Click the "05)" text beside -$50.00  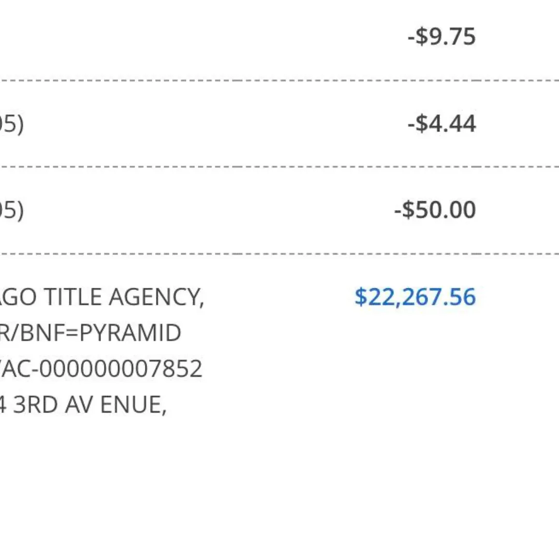click(12, 211)
